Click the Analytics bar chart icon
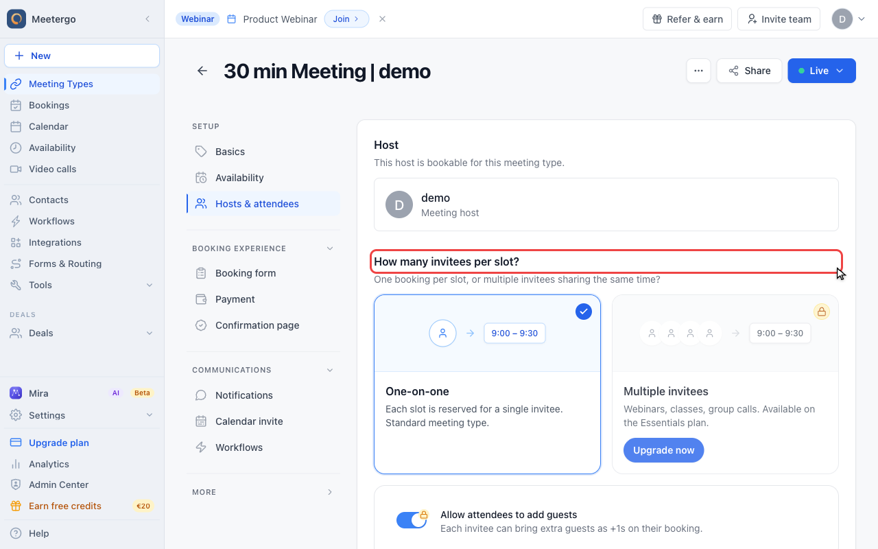Screen dimensions: 878x549 click(16, 464)
